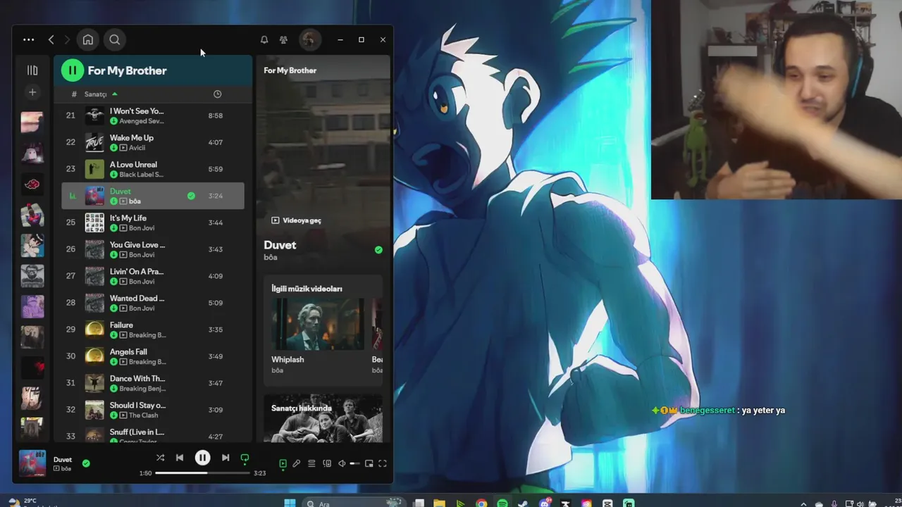The image size is (902, 507).
Task: Select Angels Fall track
Action: tap(153, 356)
